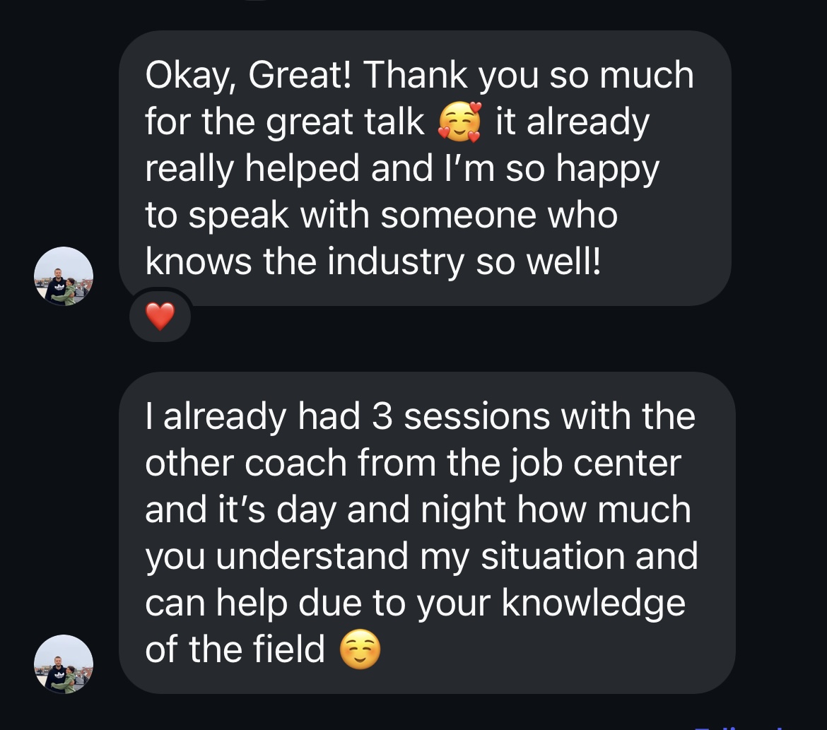
Task: Tap the smiling face with hearts emoji
Action: coord(459,122)
